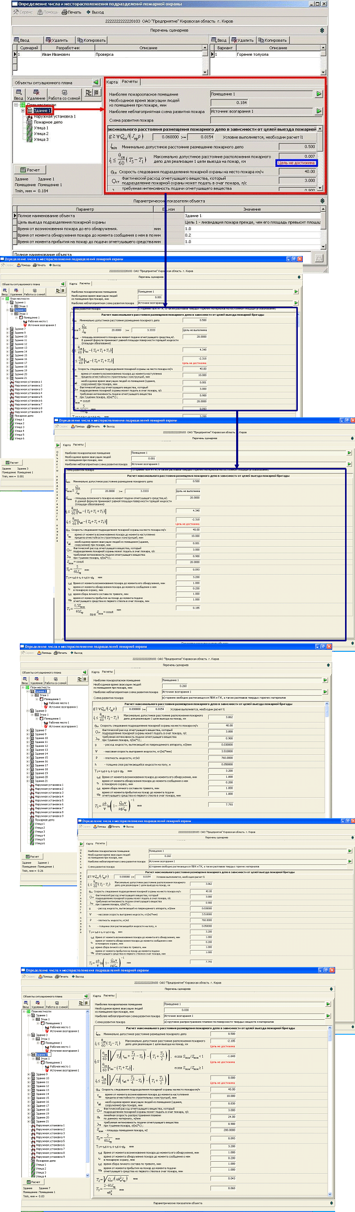Click the 0.060000 value field in the top window

click(x=164, y=137)
